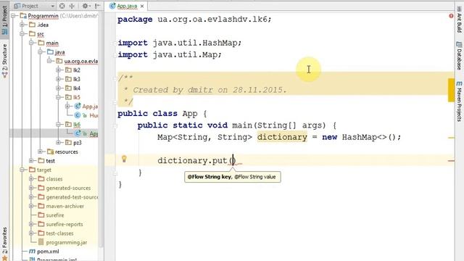This screenshot has width=464, height=261.
Task: Expand the maven-archiver folder node
Action: click(31, 206)
